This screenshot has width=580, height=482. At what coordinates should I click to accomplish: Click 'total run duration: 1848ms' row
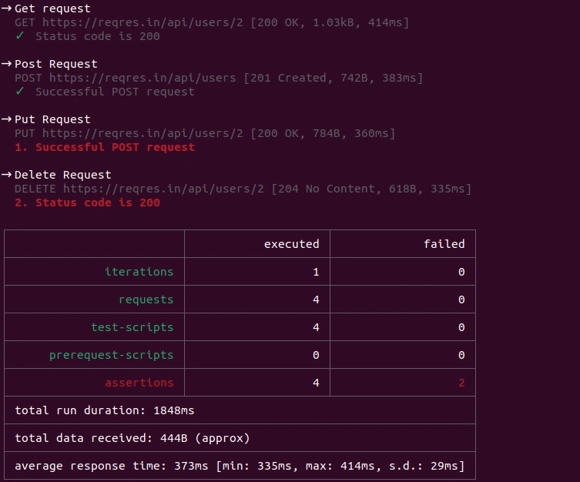click(x=240, y=410)
